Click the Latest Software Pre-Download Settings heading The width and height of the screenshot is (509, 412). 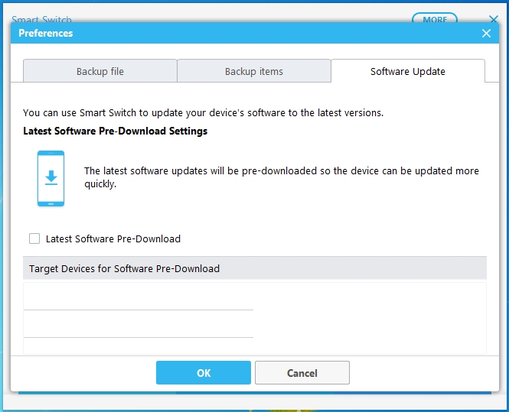[x=116, y=131]
